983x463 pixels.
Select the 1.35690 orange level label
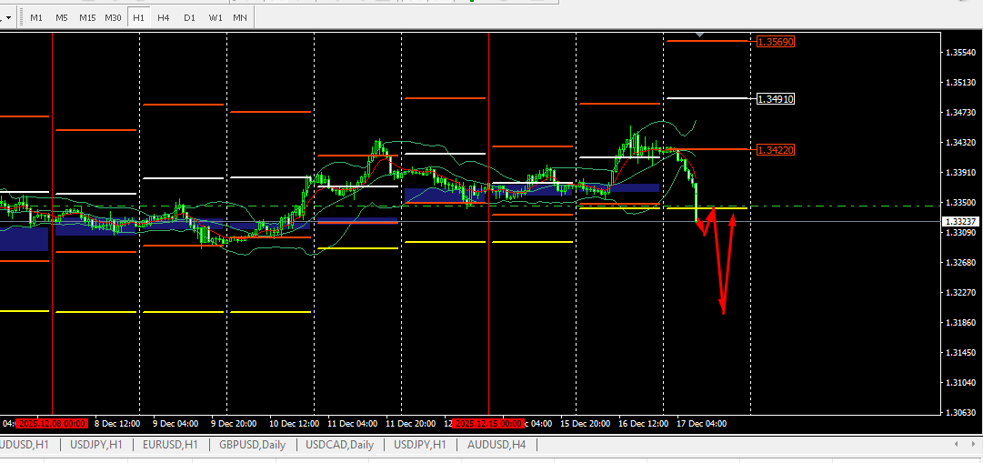(776, 42)
